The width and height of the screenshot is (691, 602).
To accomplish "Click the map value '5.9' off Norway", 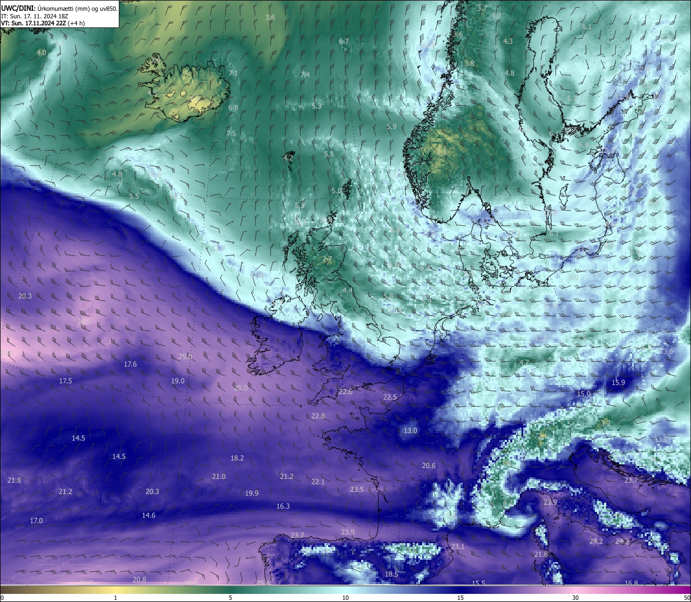I will (x=391, y=126).
